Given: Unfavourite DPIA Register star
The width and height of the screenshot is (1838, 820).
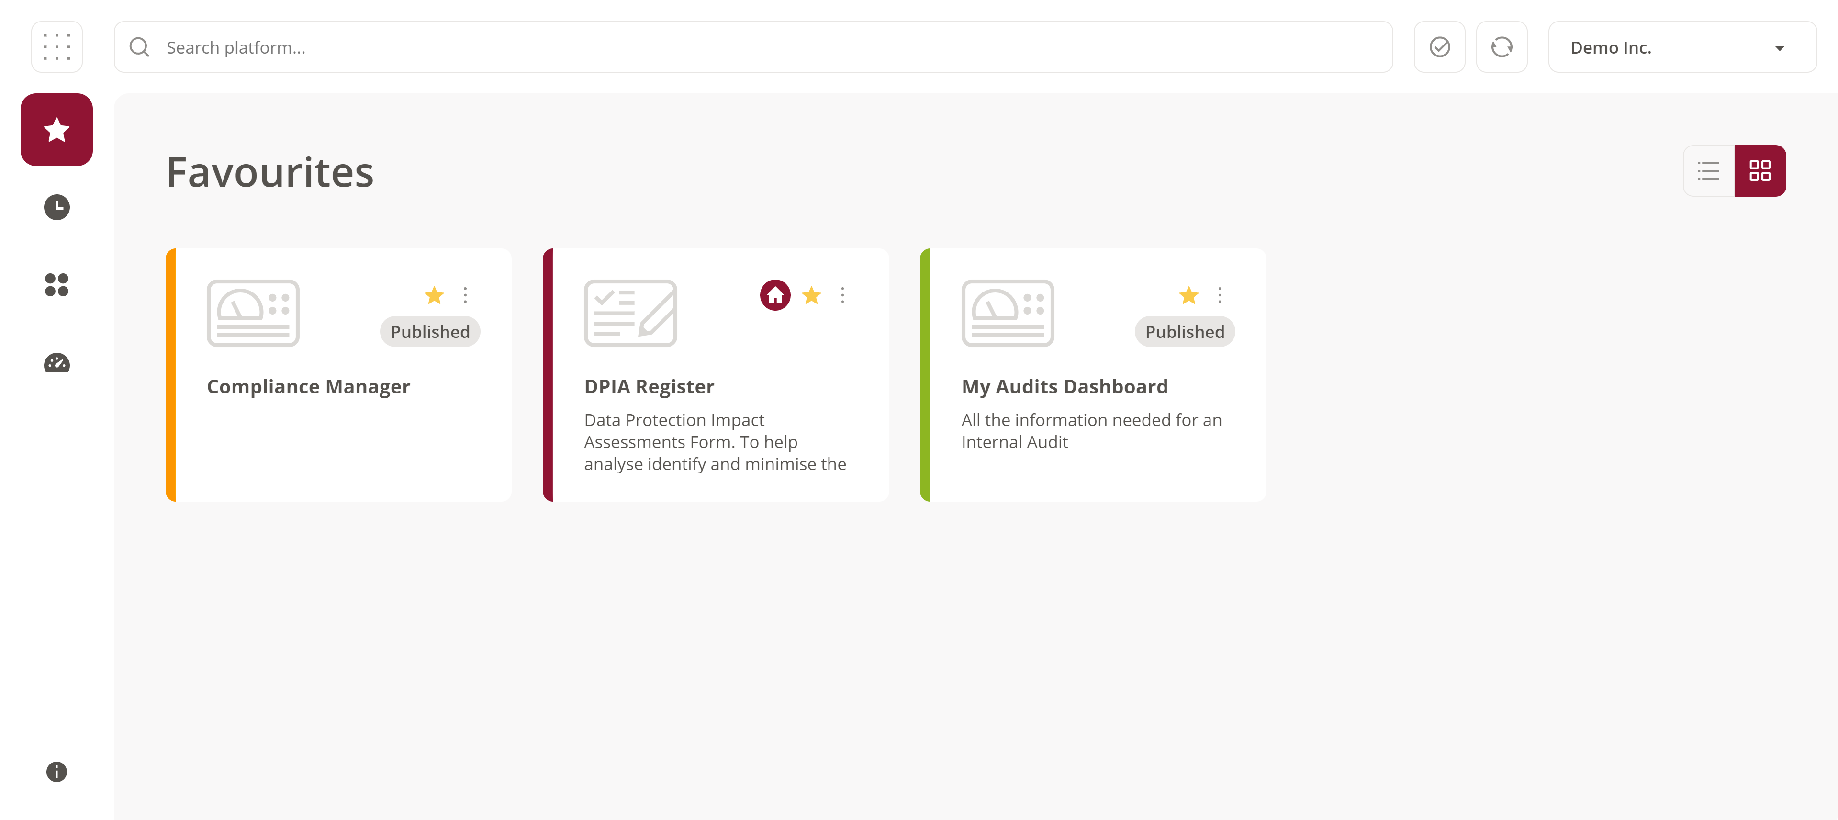Looking at the screenshot, I should click(x=811, y=295).
